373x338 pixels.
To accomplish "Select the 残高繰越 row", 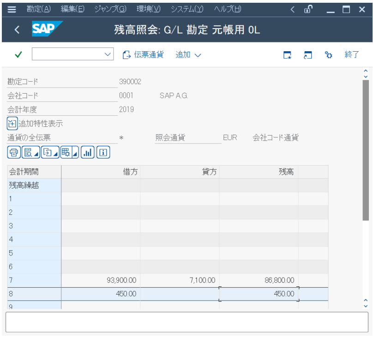I will click(34, 185).
